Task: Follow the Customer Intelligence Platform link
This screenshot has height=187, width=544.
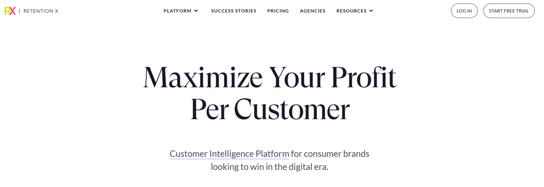Action: 229,154
